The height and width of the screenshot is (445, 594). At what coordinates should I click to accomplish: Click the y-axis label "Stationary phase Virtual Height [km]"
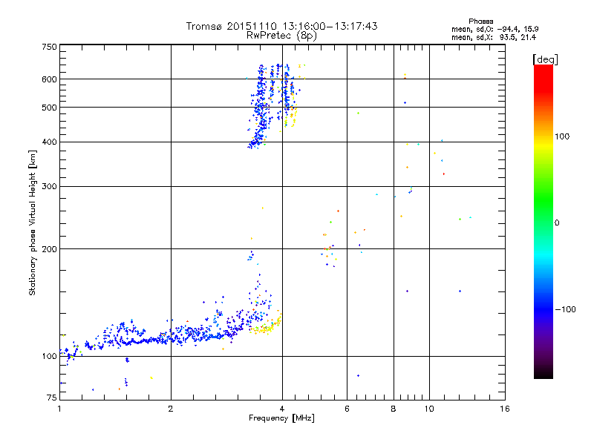tap(32, 223)
